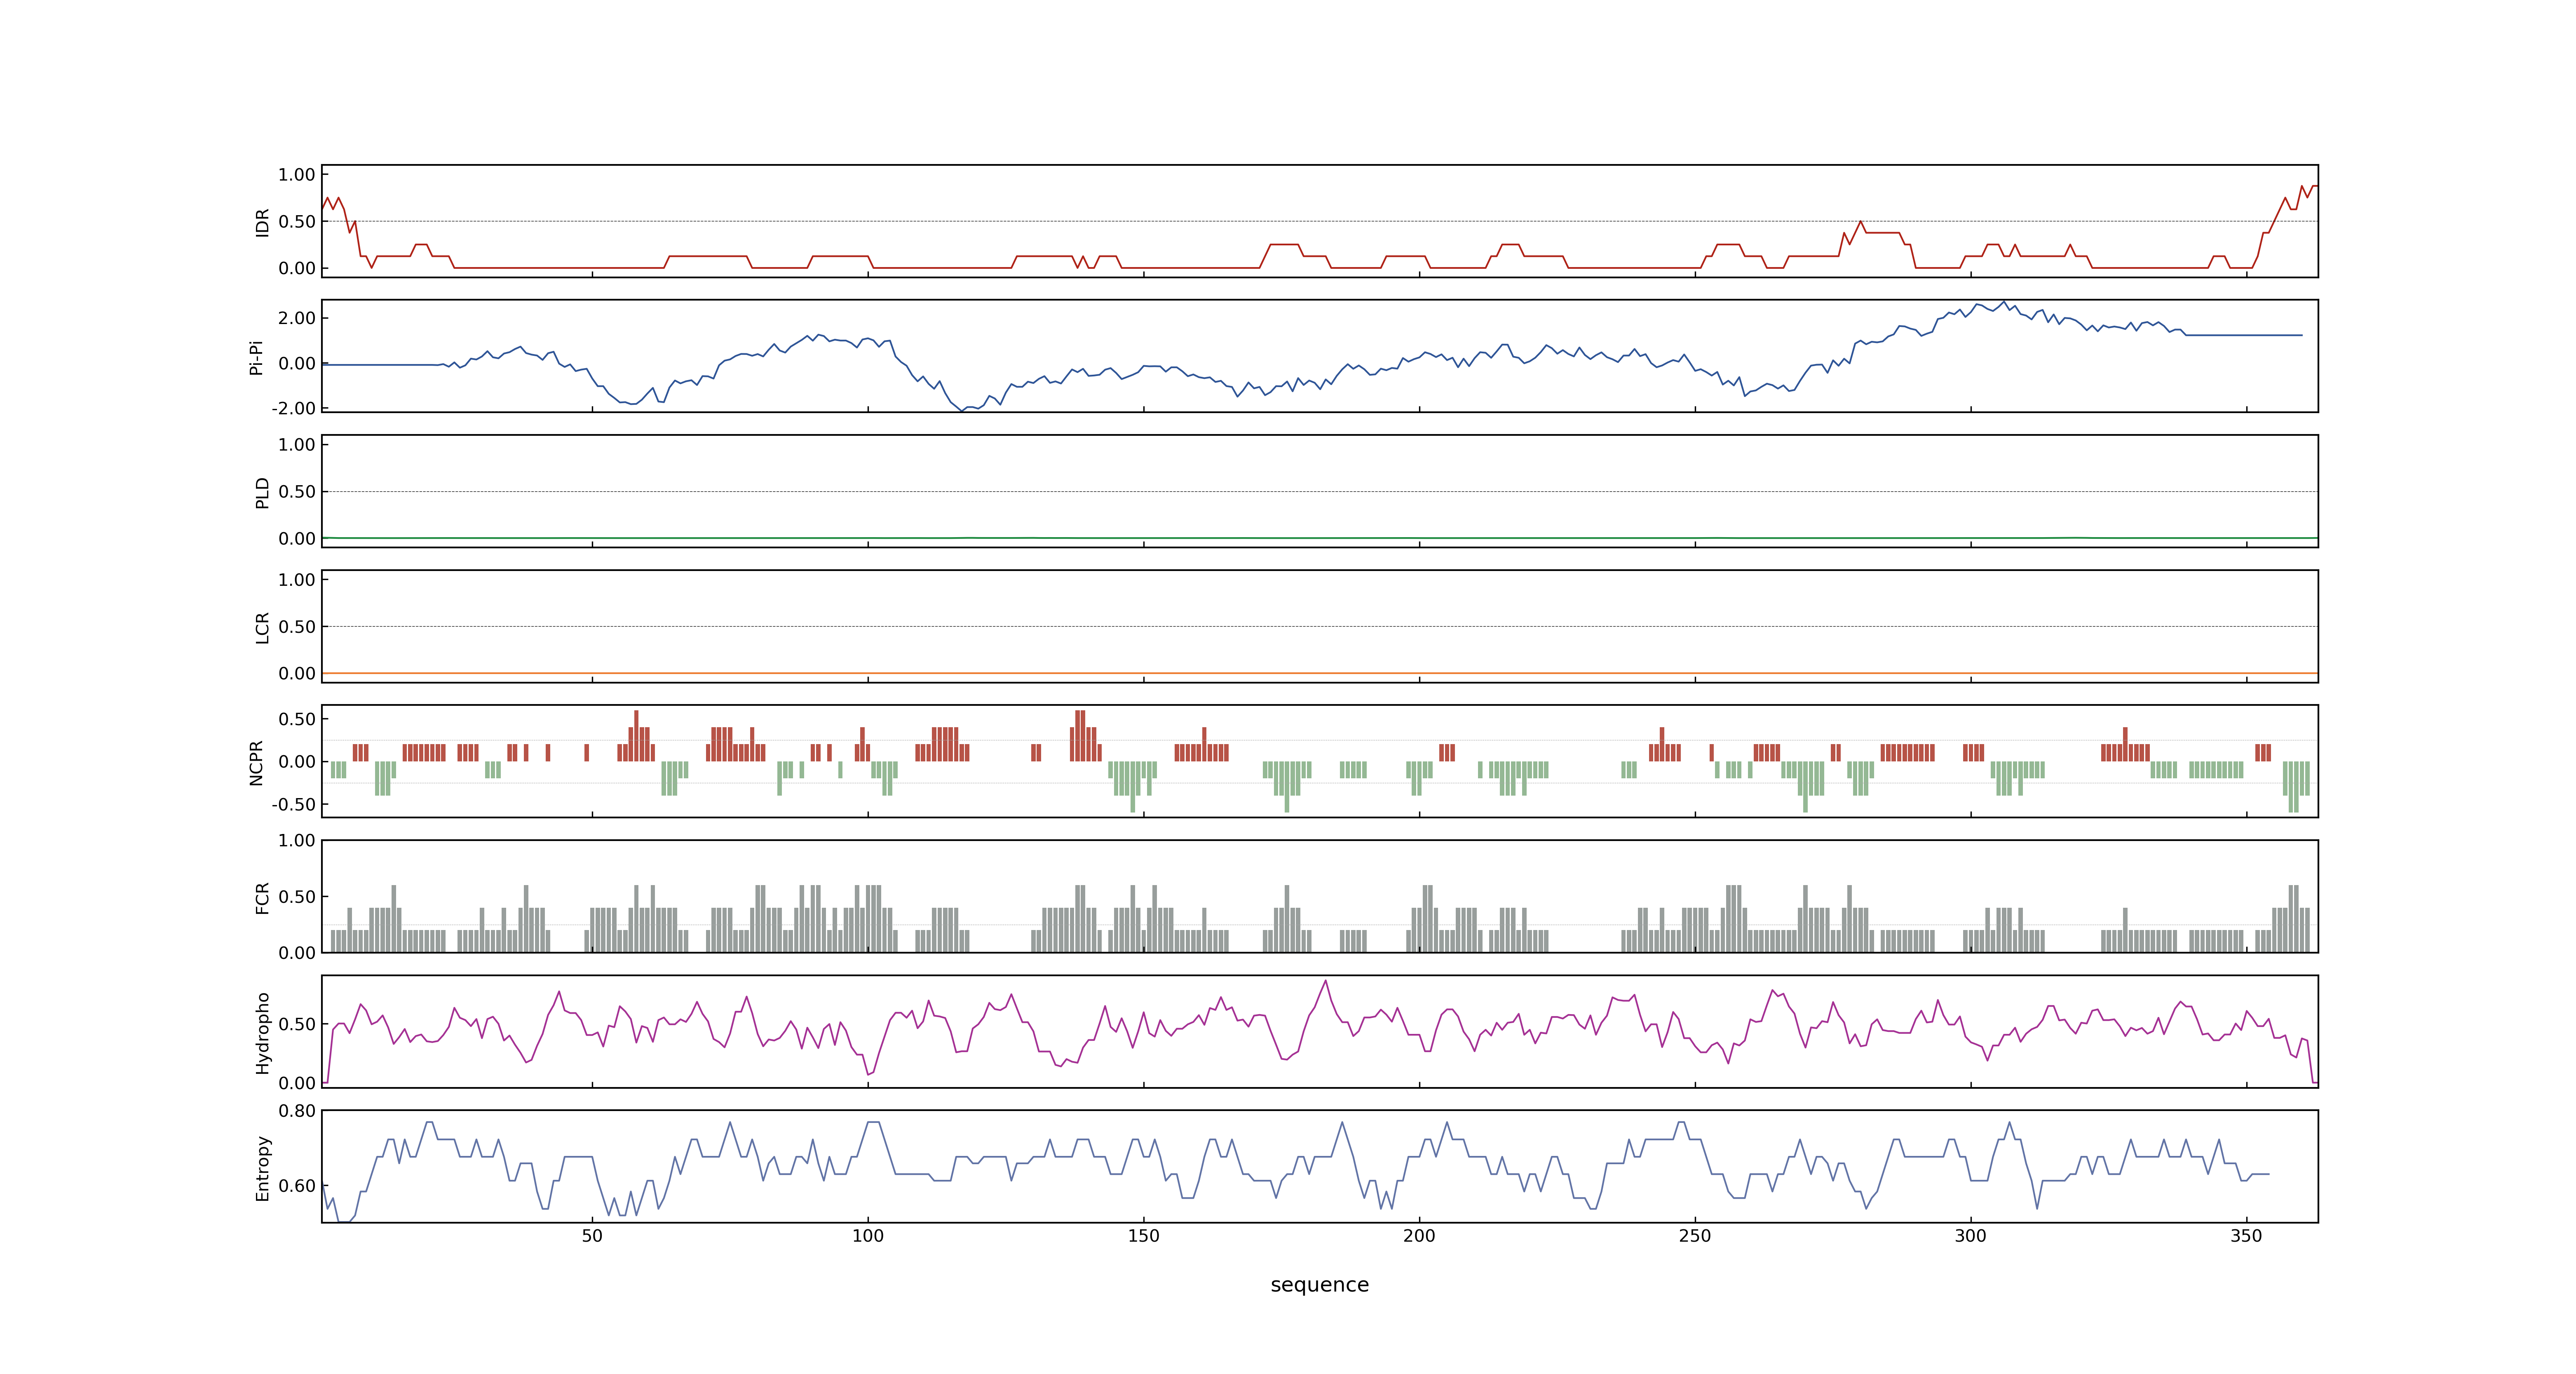This screenshot has width=2576, height=1374.
Task: Select the x-axis tick label 200
Action: coord(1419,1236)
